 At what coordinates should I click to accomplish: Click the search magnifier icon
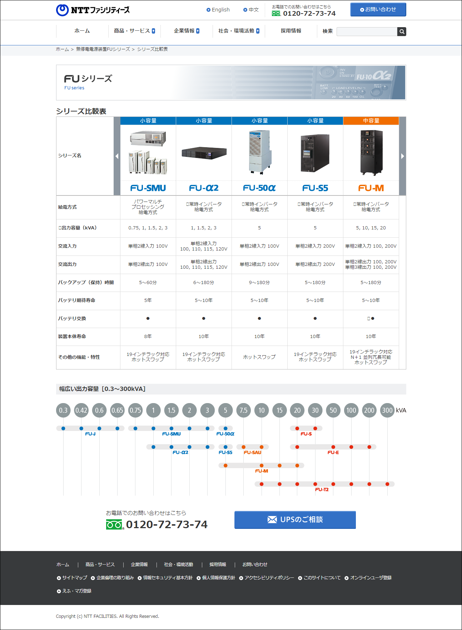click(x=402, y=31)
